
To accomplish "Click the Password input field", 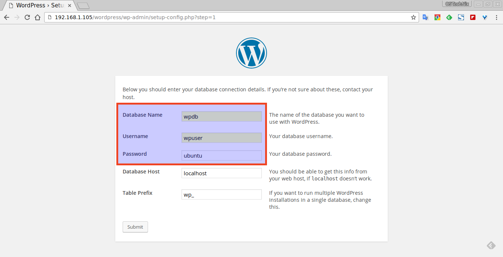I will 222,155.
